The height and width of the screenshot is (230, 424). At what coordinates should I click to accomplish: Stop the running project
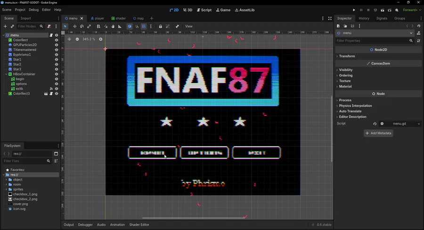pos(368,10)
